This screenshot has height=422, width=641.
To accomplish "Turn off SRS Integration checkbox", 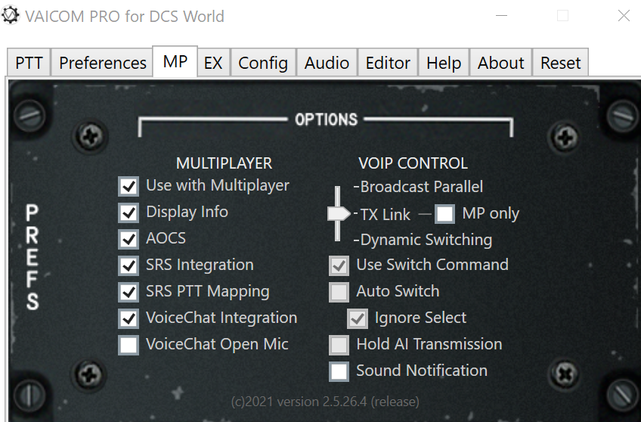I will 129,265.
